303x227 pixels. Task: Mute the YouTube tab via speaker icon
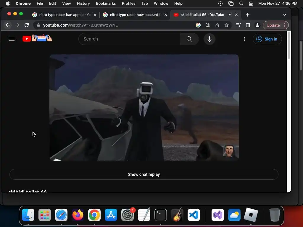(x=230, y=15)
